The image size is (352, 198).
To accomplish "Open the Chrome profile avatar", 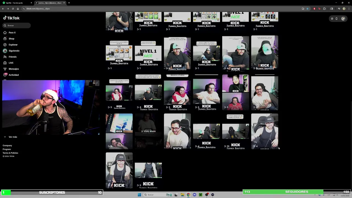I will click(x=344, y=9).
